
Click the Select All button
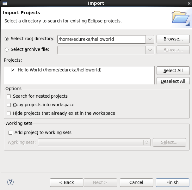coord(173,70)
